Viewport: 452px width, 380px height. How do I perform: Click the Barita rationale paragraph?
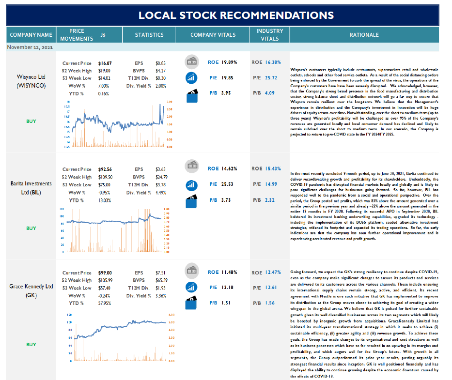364,206
